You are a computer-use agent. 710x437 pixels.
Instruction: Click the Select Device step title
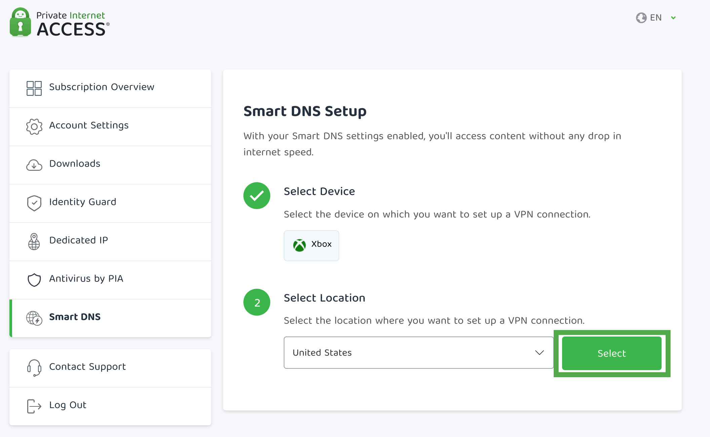(x=319, y=191)
